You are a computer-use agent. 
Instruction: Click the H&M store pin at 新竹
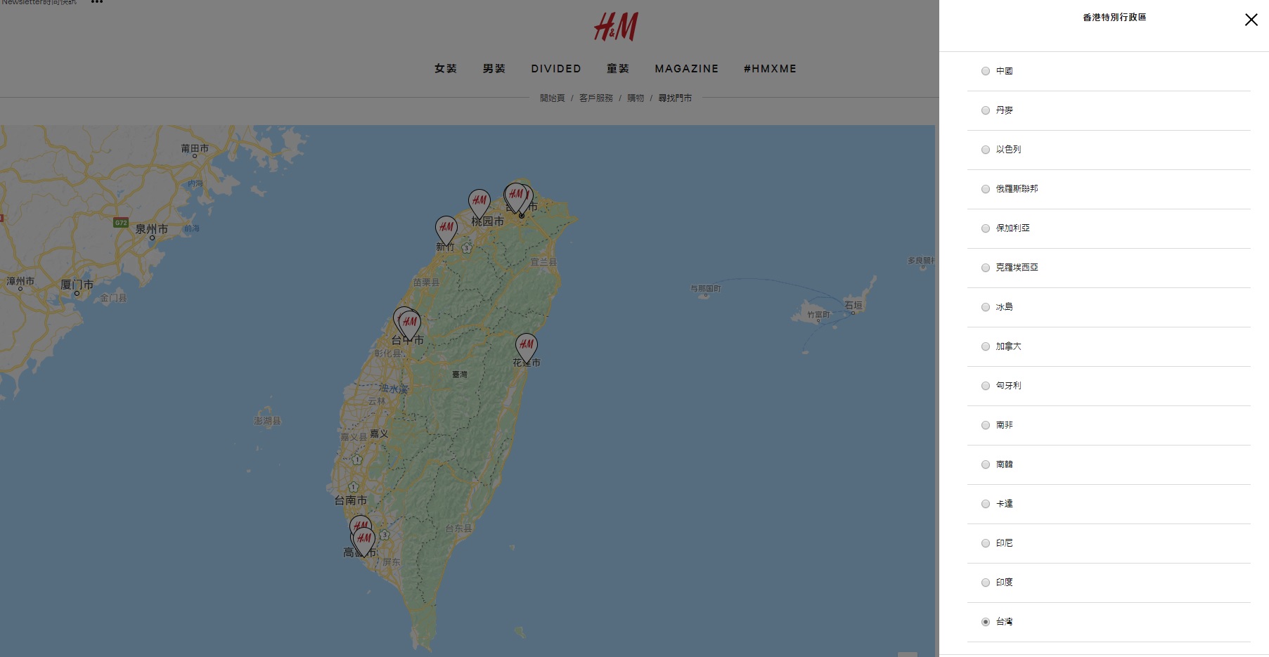tap(446, 228)
